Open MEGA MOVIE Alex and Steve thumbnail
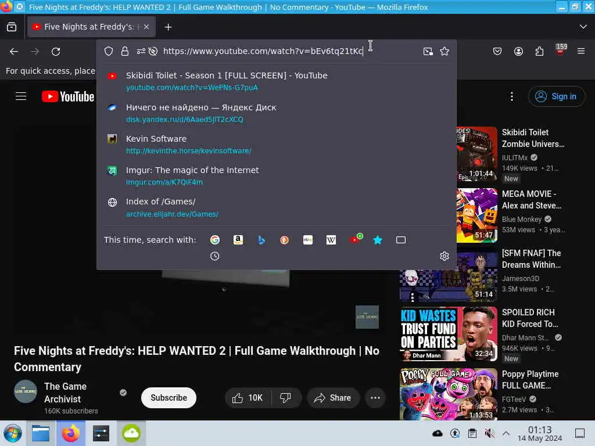The height and width of the screenshot is (446, 595). 476,215
